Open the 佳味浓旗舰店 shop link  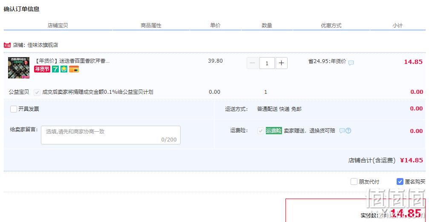43,45
